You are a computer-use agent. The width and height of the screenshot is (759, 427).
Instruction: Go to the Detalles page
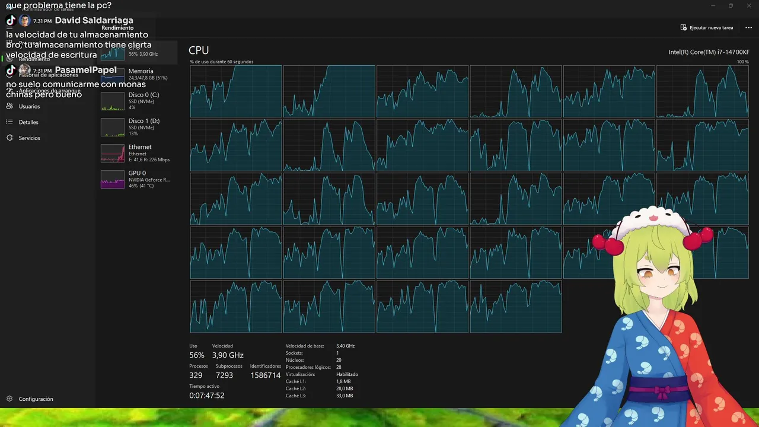[28, 122]
